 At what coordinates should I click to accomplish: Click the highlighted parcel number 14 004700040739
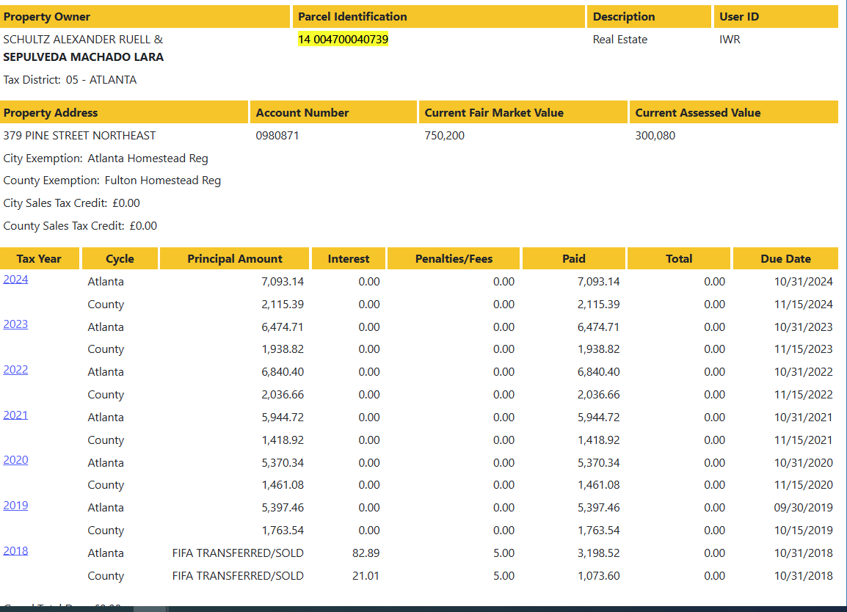point(343,40)
